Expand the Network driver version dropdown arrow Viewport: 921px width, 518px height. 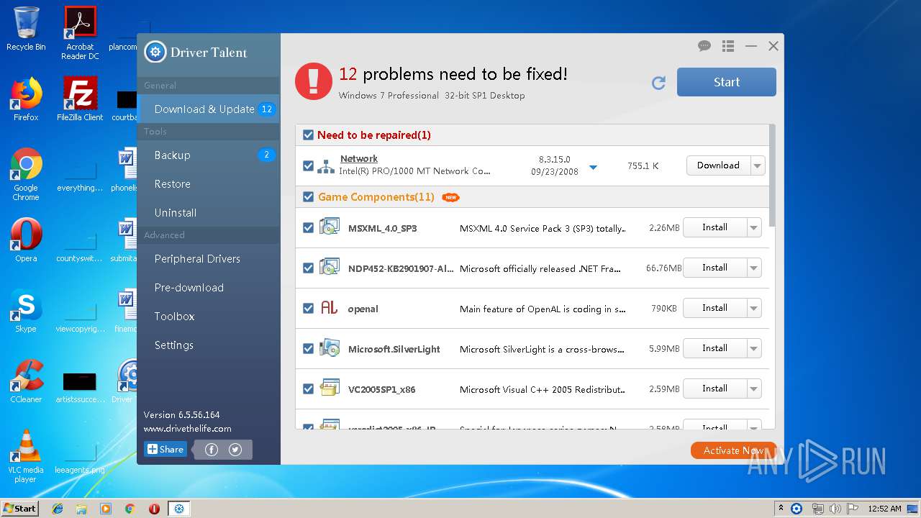coord(593,168)
